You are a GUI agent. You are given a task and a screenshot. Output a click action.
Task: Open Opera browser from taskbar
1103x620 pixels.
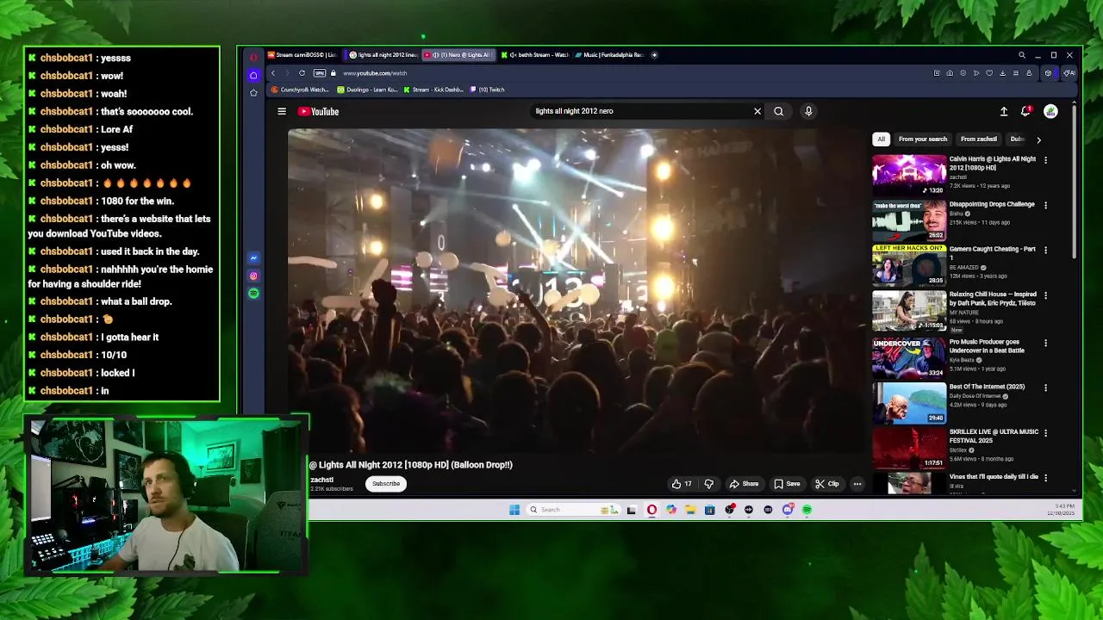pyautogui.click(x=651, y=510)
